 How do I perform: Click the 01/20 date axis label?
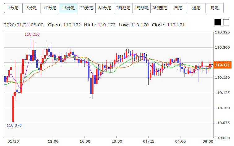[13, 141]
